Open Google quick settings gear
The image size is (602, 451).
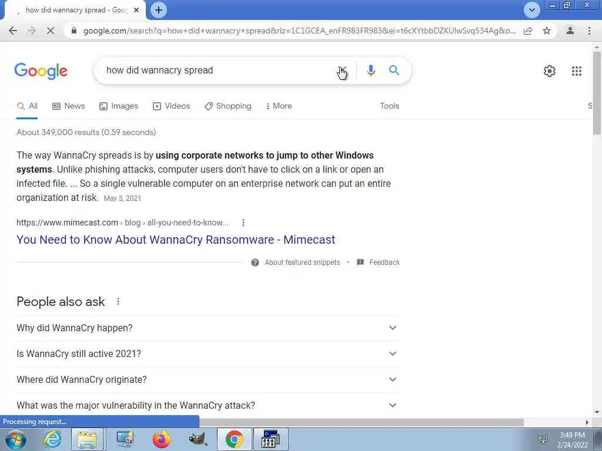pos(550,71)
